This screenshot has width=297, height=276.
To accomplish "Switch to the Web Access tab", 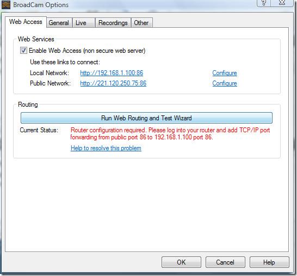I will pyautogui.click(x=26, y=22).
